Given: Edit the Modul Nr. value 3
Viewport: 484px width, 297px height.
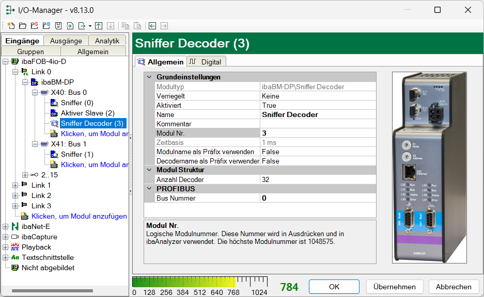Looking at the screenshot, I should coord(318,133).
